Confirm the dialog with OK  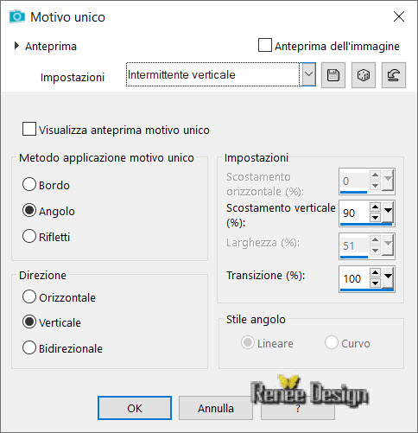135,408
